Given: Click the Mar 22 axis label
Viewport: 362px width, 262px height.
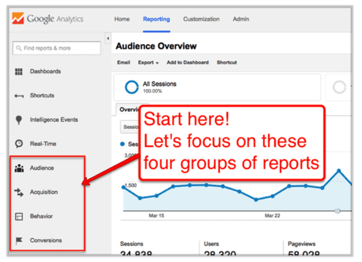Looking at the screenshot, I should tap(272, 216).
